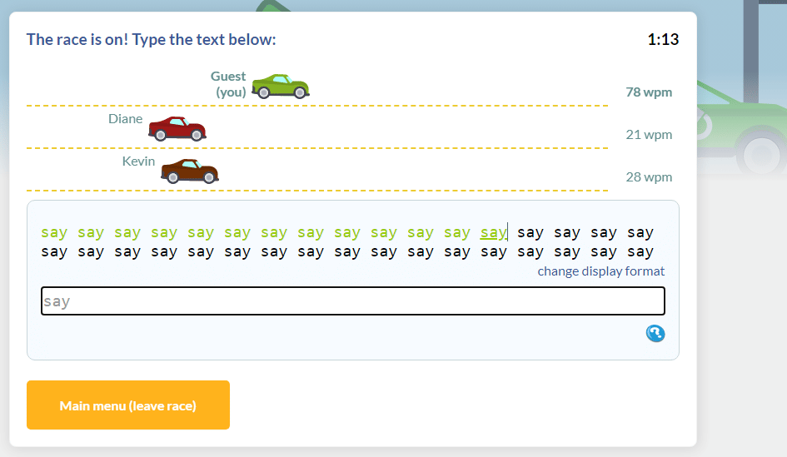Focus the typing input field
Viewport: 787px width, 457px height.
(352, 301)
